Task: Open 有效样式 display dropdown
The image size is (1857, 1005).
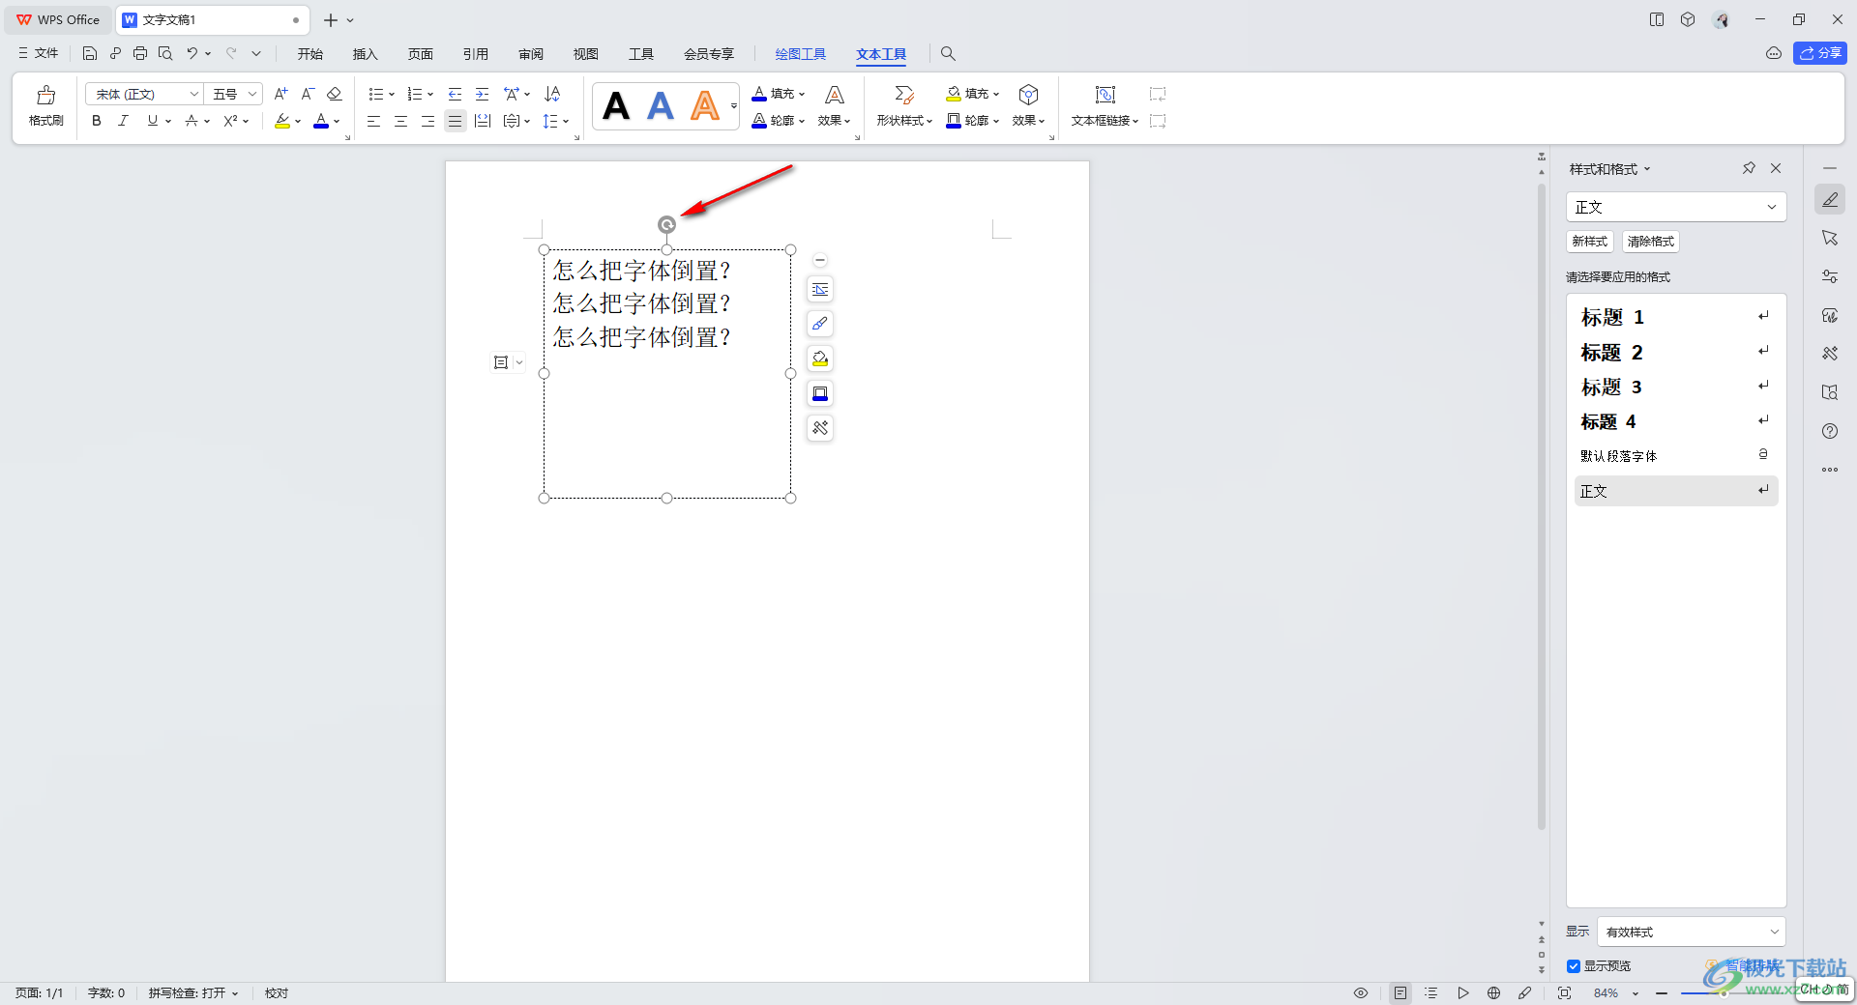Action: [x=1691, y=932]
